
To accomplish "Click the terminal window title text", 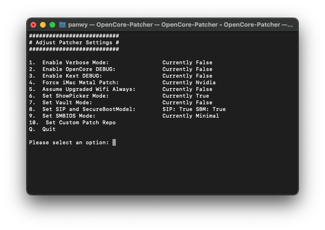I will [x=180, y=25].
